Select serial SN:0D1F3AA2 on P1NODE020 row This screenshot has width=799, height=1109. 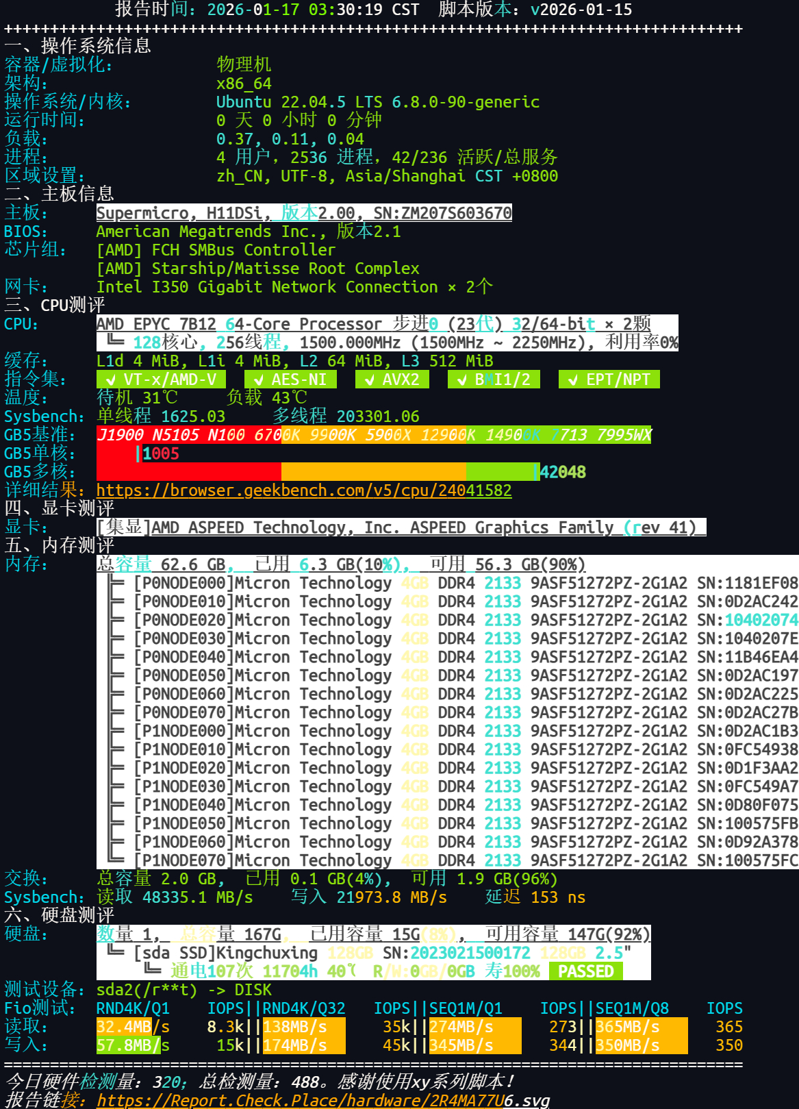(x=748, y=768)
